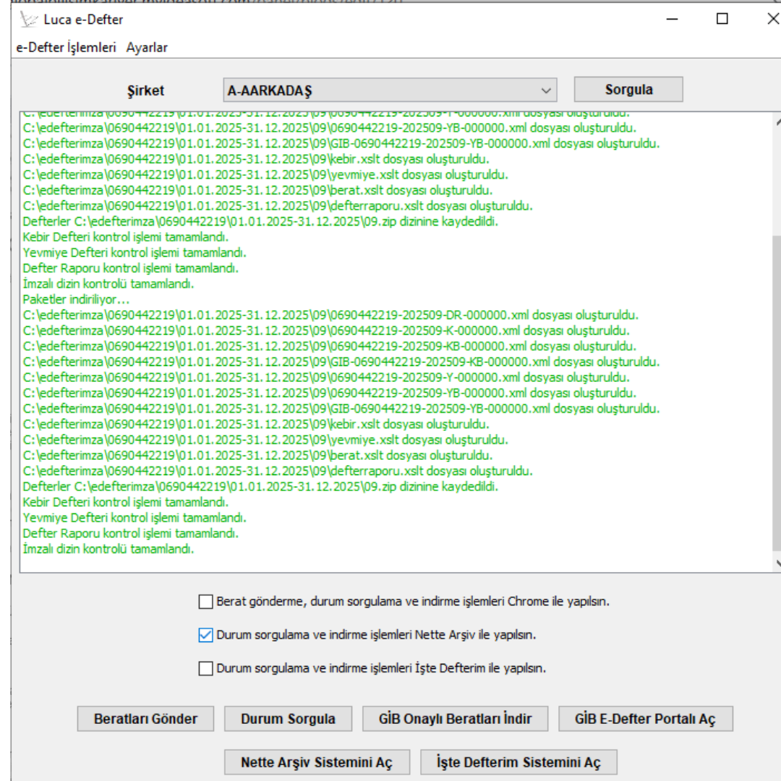This screenshot has width=781, height=781.
Task: Enable the Chrome ile yapılsın checkbox
Action: (206, 602)
